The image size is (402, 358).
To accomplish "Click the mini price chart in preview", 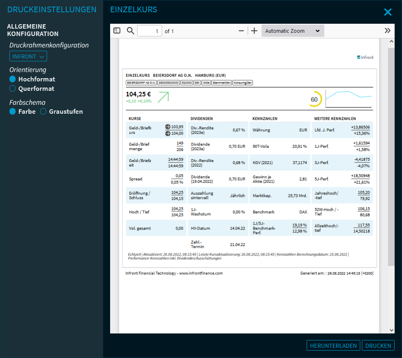I will point(349,99).
